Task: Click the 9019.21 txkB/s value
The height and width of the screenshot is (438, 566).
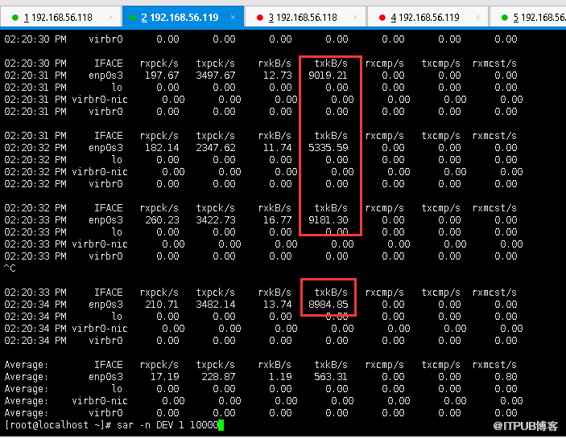Action: coord(328,76)
